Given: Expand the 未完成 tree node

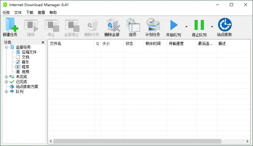Looking at the screenshot, I should pyautogui.click(x=6, y=77).
